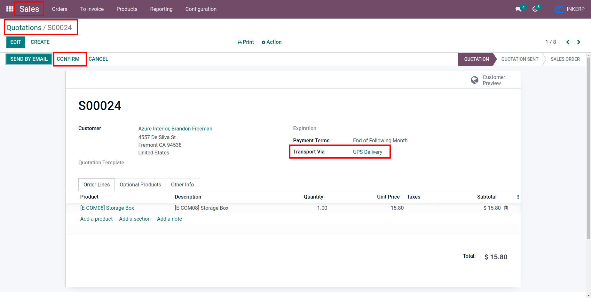
Task: Click the Quantity value 1.00
Action: (x=322, y=208)
